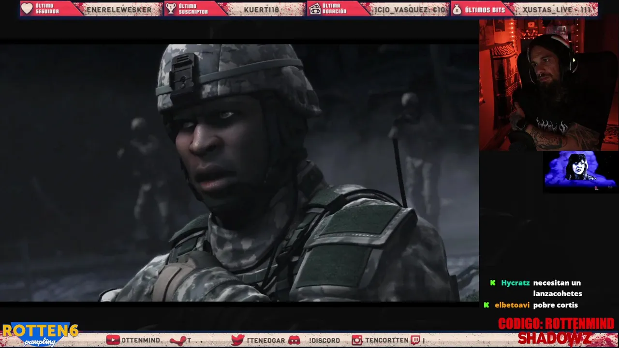The height and width of the screenshot is (348, 619).
Task: Click the Hycratz username in chat
Action: click(515, 283)
